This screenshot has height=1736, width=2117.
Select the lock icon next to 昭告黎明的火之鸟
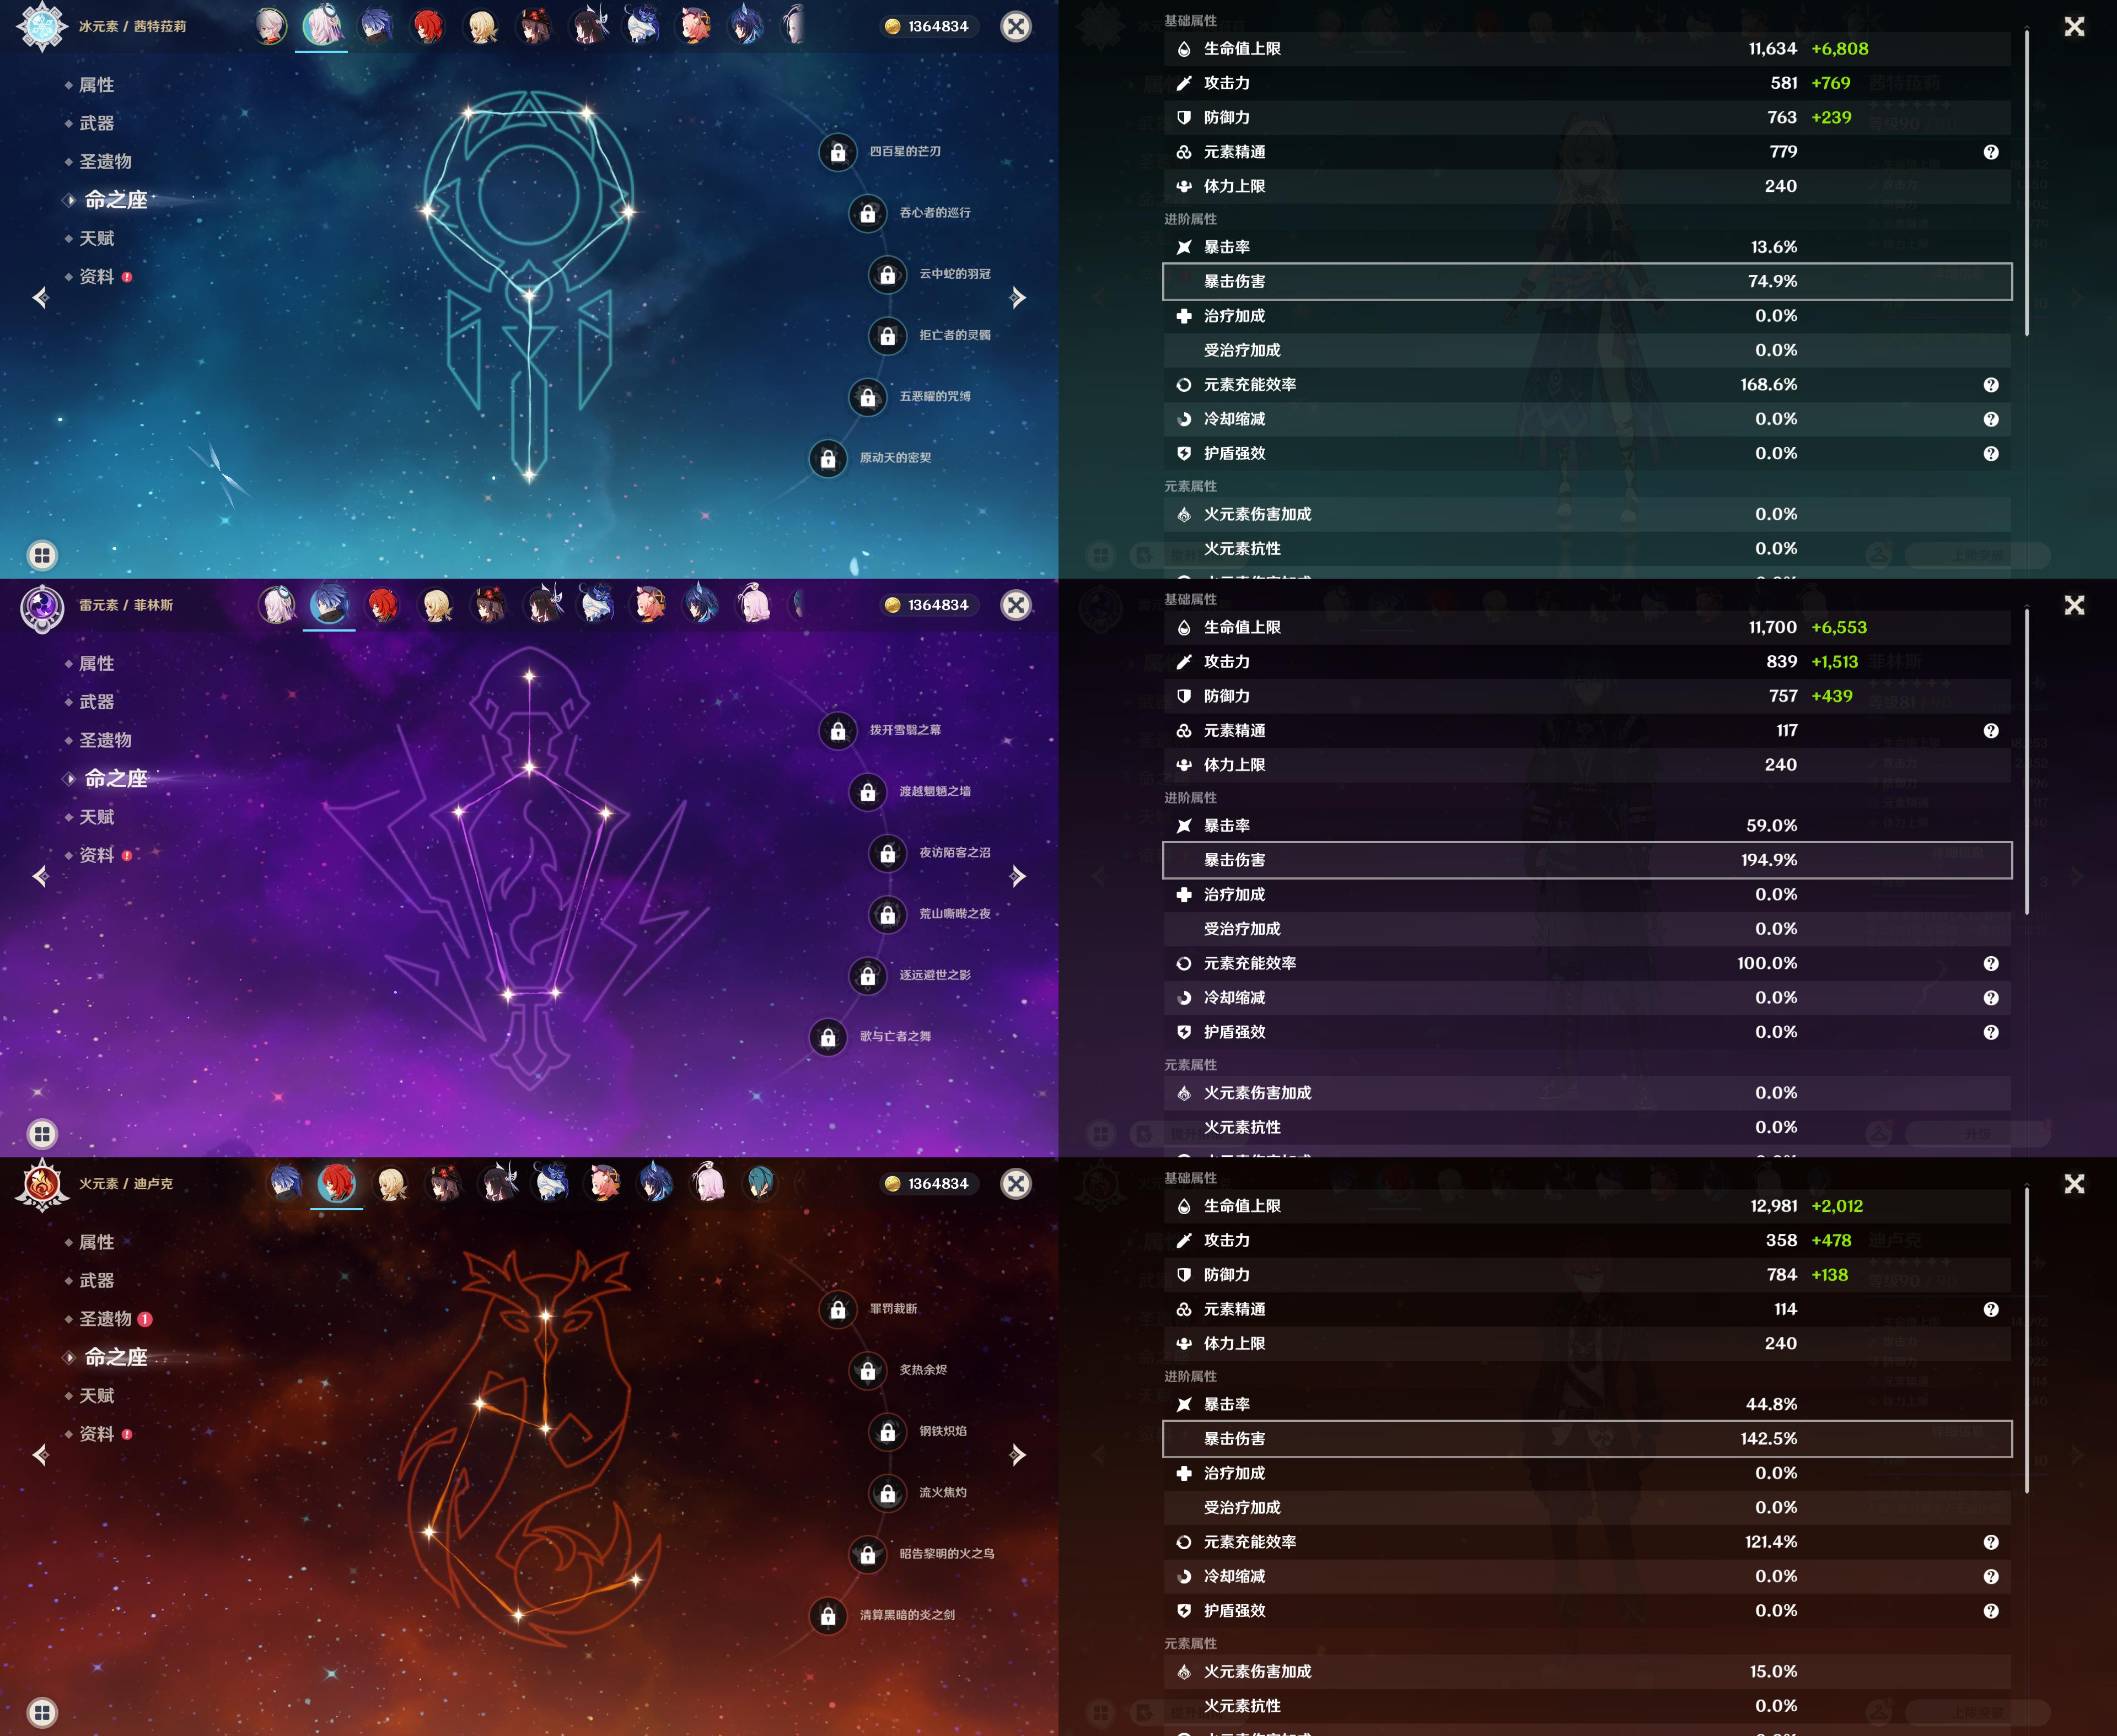point(867,1554)
